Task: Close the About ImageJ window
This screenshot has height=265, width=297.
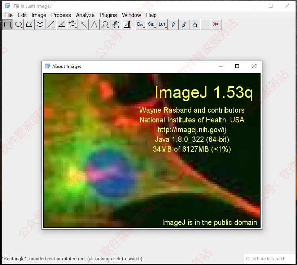Action: click(254, 66)
